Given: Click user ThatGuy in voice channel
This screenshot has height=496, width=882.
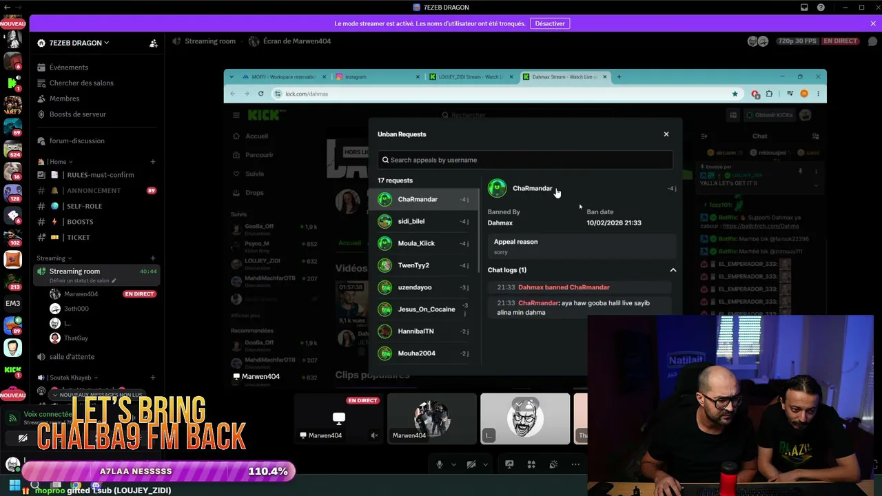Looking at the screenshot, I should point(76,338).
